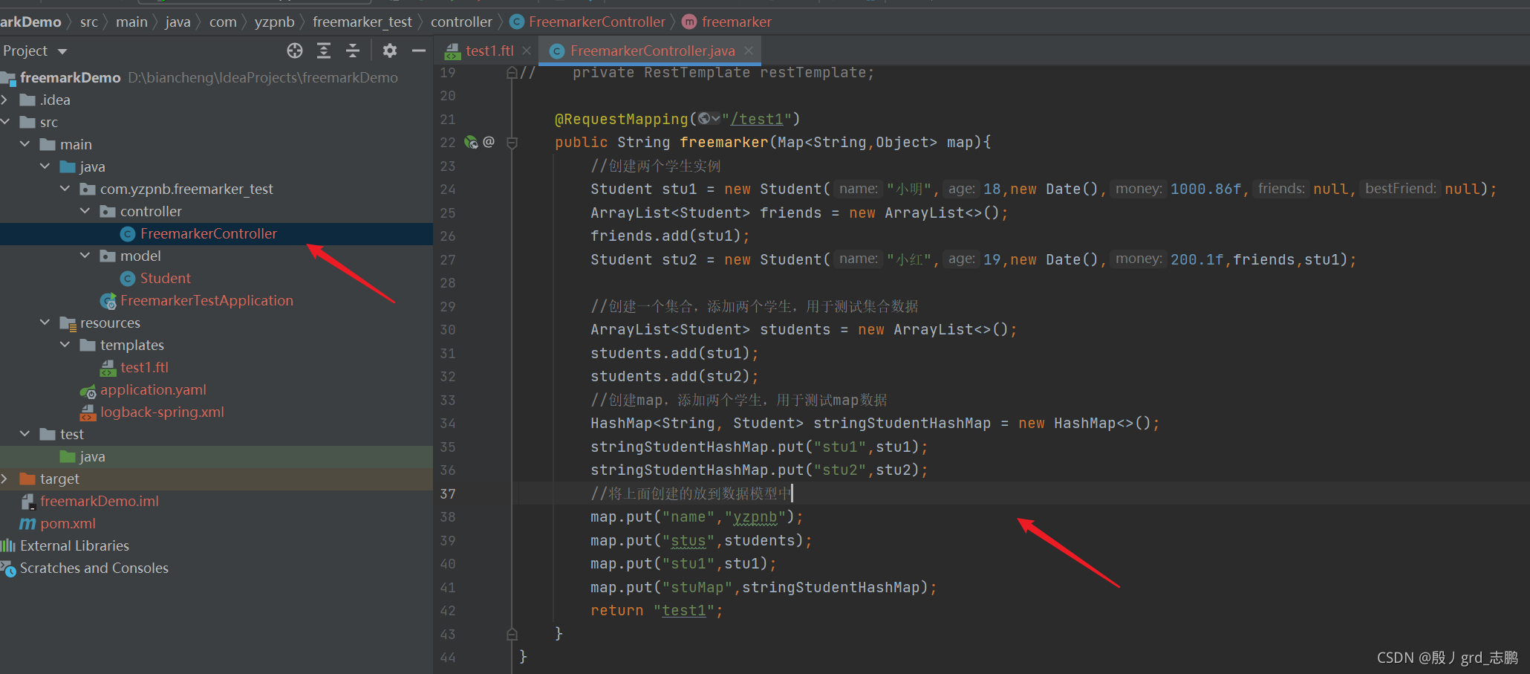Click the iml file icon for freemarkDemo.iml
This screenshot has height=674, width=1530.
pos(28,502)
